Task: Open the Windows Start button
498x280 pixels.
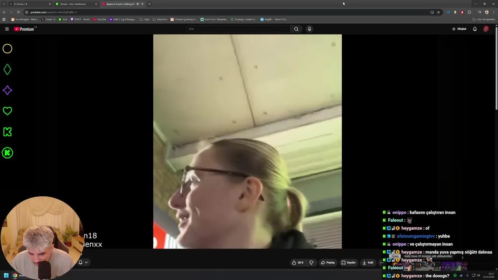Action: point(6,275)
